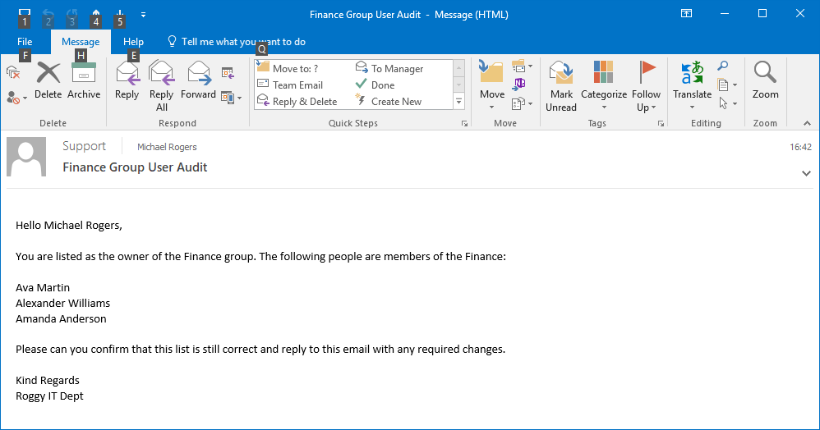Open the File tab

point(25,42)
